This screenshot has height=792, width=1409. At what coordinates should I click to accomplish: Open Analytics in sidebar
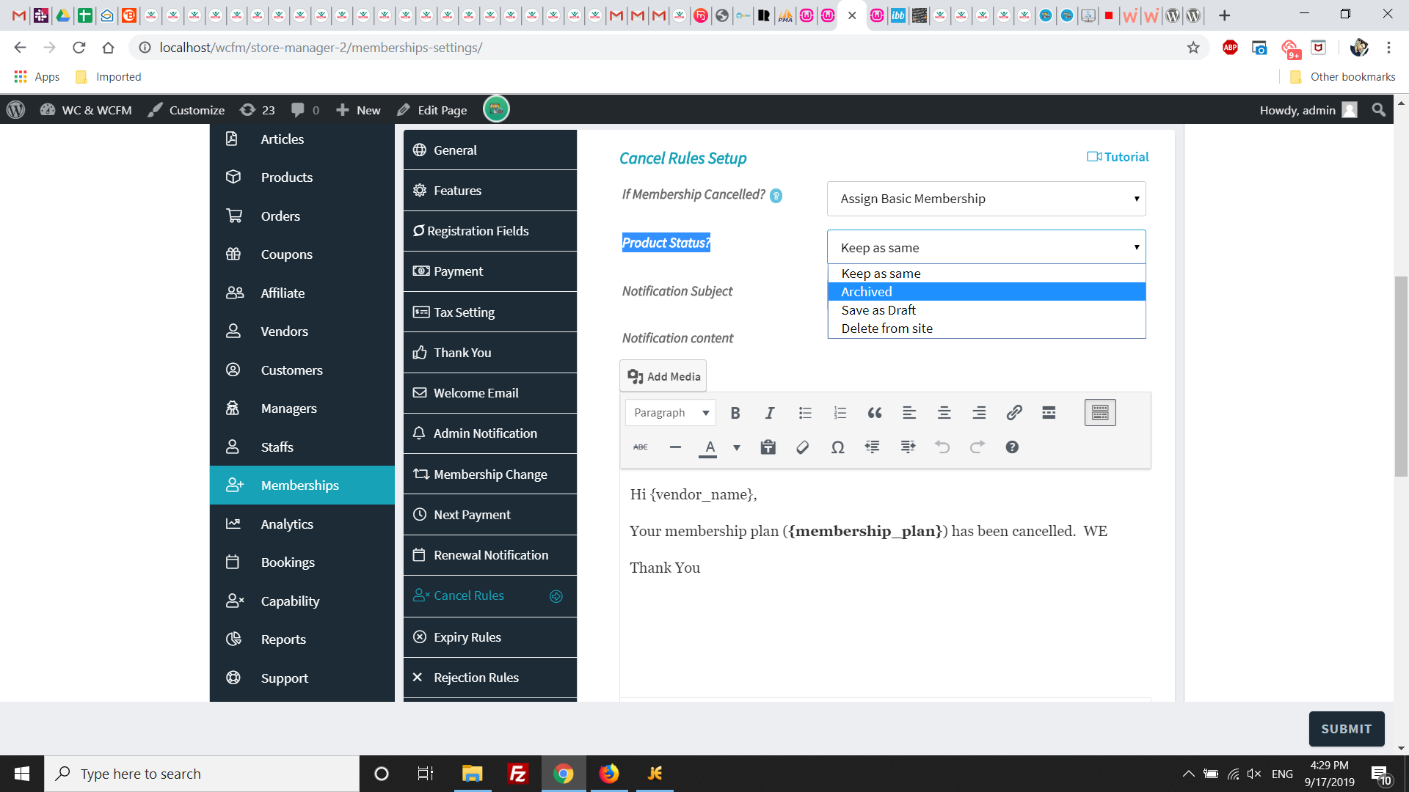pos(302,524)
